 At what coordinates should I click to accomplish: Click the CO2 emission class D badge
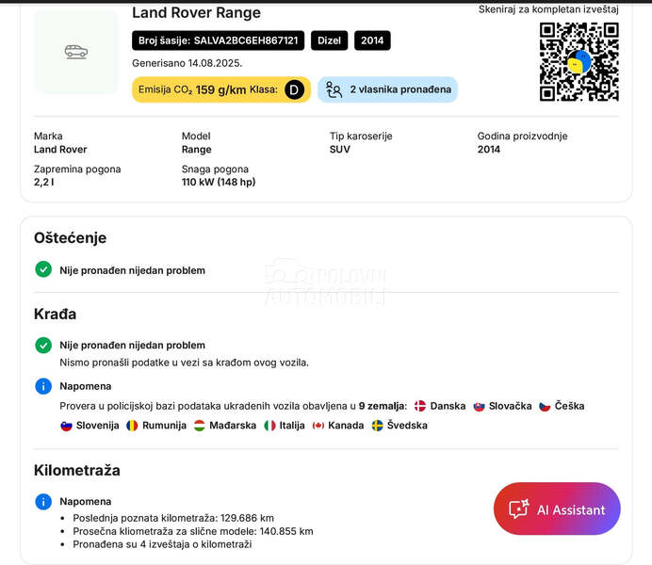pyautogui.click(x=295, y=89)
